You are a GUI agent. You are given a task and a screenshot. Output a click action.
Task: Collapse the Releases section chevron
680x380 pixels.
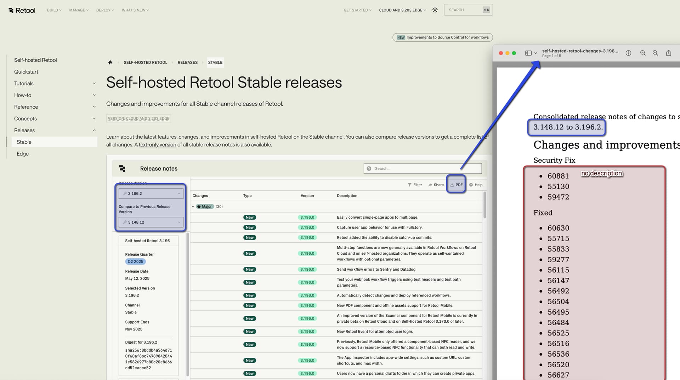(x=94, y=130)
